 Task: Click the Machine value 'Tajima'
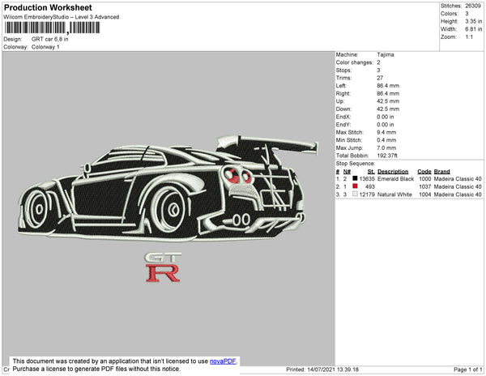[x=386, y=54]
